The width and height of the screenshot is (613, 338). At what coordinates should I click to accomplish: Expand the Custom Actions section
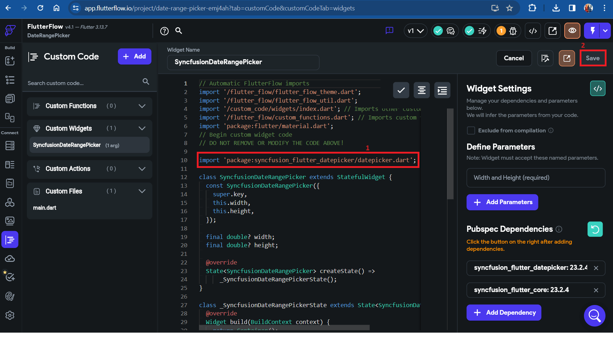(x=90, y=169)
